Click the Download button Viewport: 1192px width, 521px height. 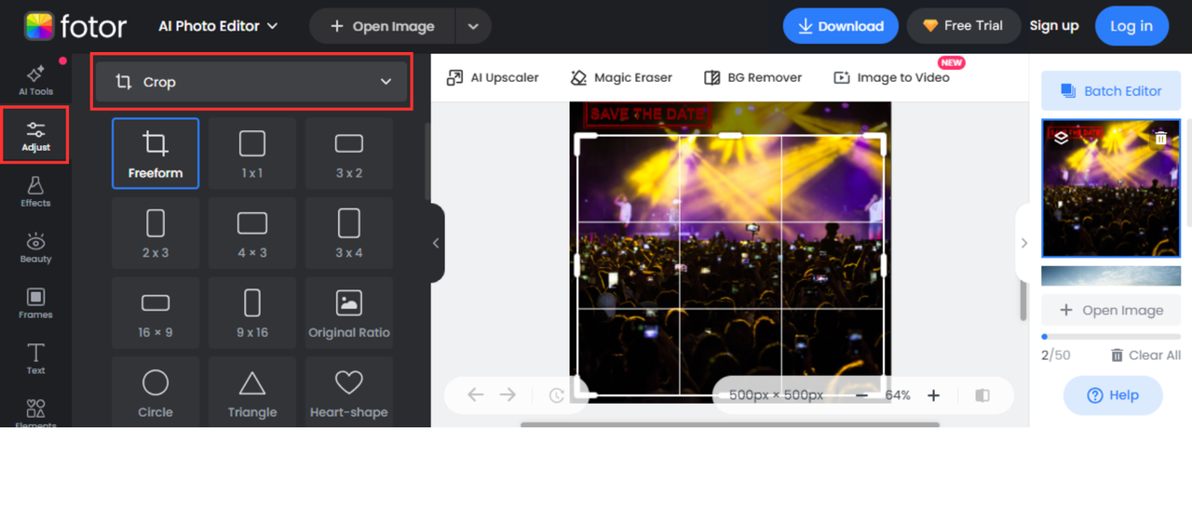point(841,26)
